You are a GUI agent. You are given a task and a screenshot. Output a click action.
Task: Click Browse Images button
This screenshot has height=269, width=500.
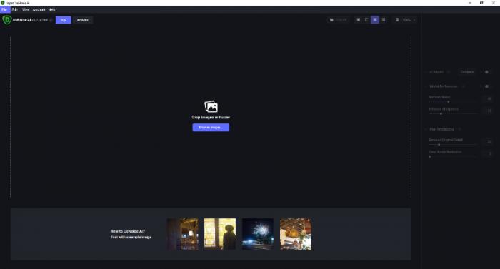pos(211,128)
